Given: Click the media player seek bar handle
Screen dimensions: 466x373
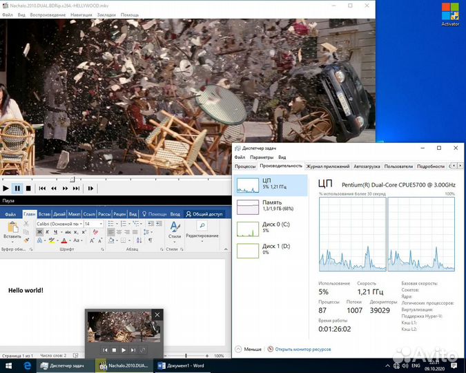Looking at the screenshot, I should click(72, 179).
